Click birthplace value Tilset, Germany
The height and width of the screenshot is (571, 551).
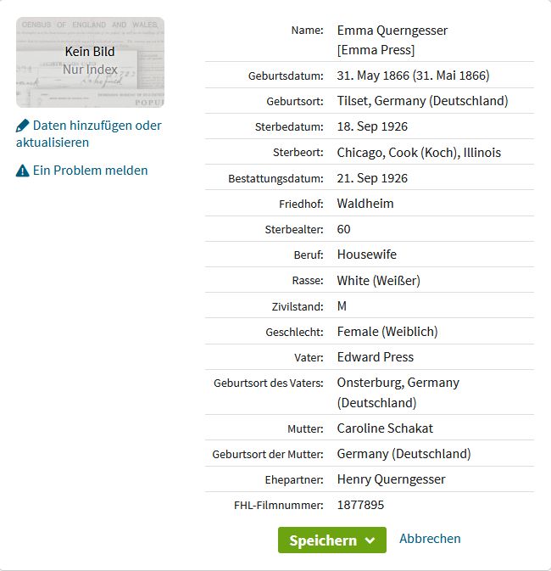point(422,101)
